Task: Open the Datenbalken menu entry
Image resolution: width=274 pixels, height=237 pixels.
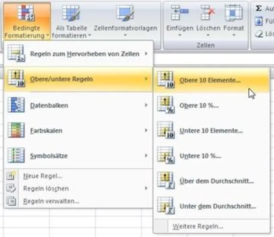Action: point(78,105)
